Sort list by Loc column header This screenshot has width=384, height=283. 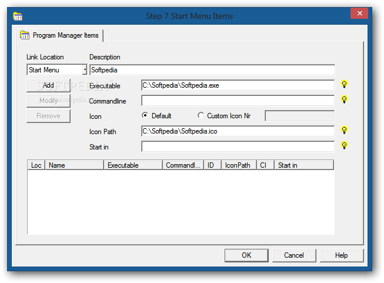36,165
